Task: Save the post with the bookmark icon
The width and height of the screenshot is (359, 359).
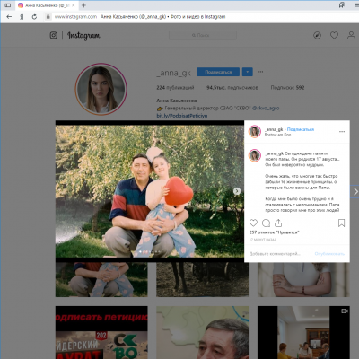Action: (x=341, y=223)
